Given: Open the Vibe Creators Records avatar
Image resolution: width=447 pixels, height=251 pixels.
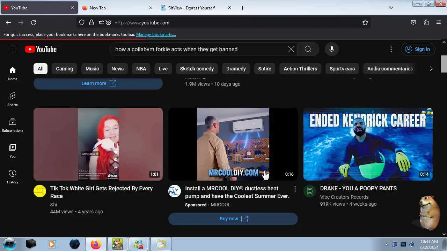Looking at the screenshot, I should [310, 191].
